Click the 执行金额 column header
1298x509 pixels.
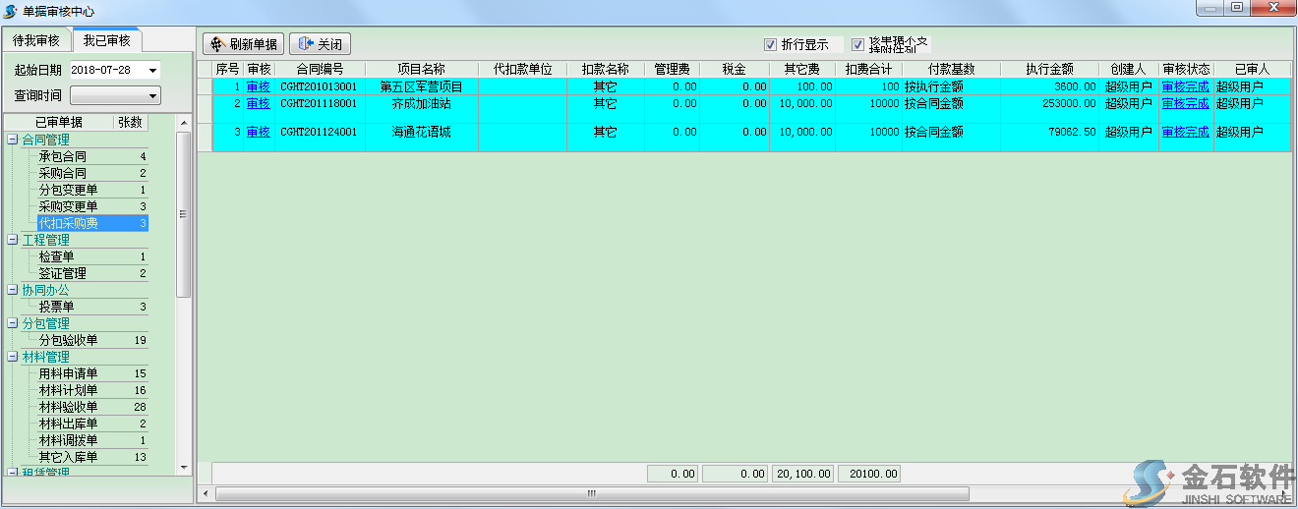(x=1049, y=70)
